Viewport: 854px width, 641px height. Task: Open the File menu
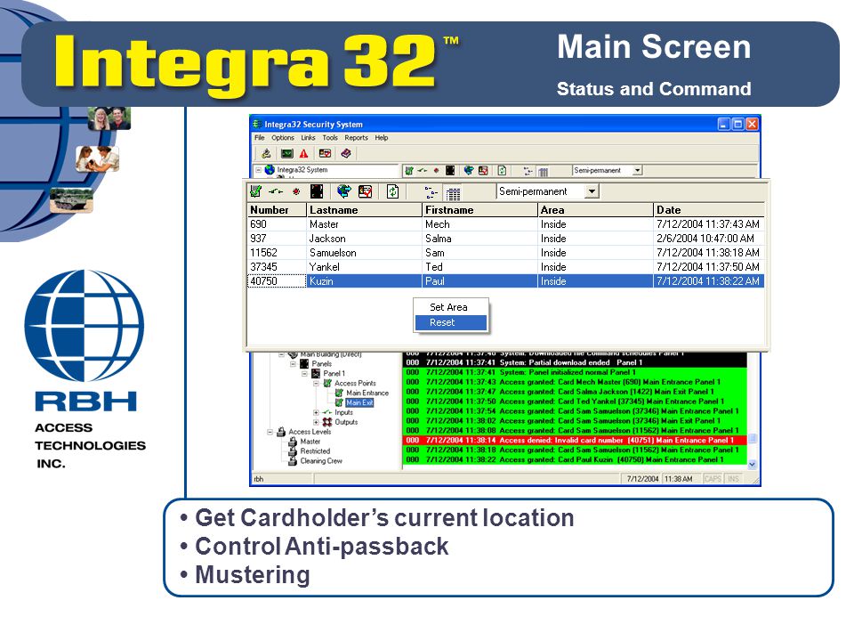click(x=259, y=138)
